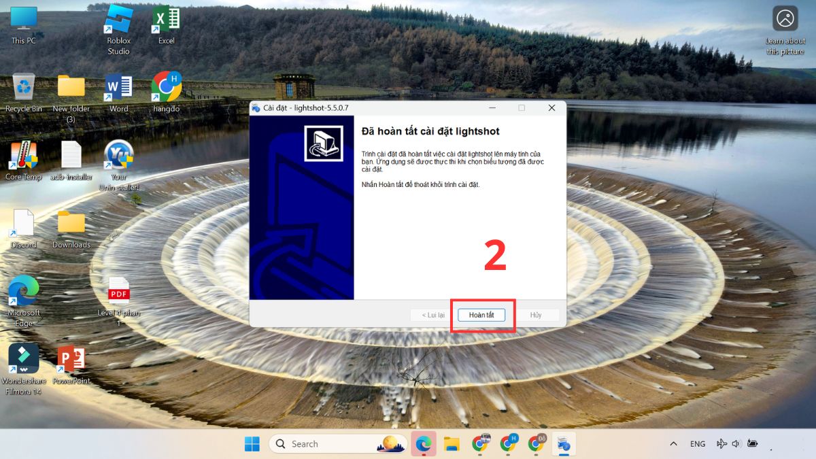
Task: Open the Windows Start menu
Action: [x=252, y=444]
